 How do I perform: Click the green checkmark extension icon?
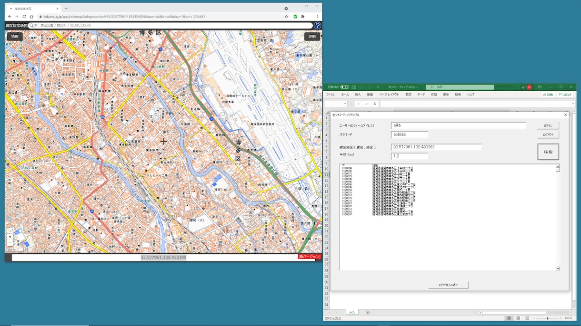295,17
